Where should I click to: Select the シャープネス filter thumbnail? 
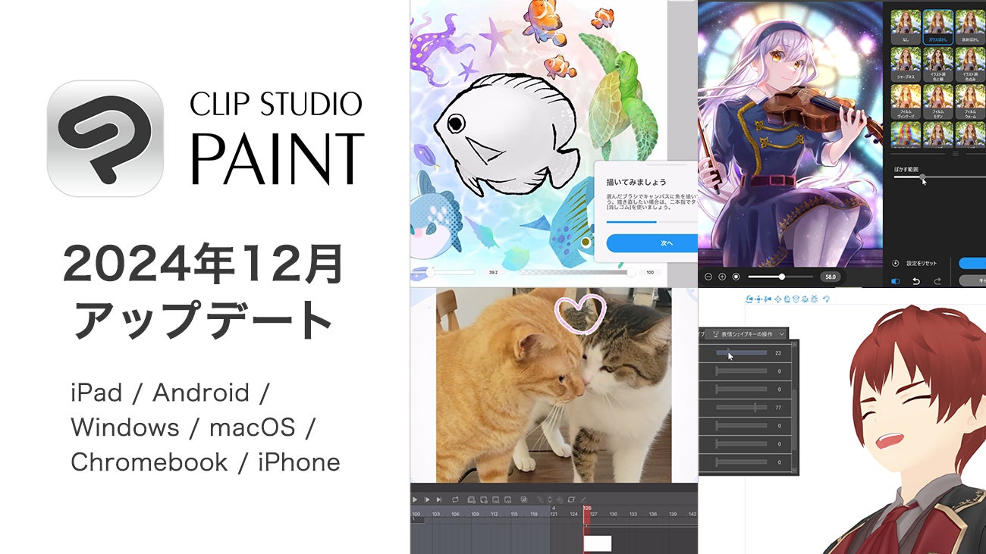pos(906,64)
